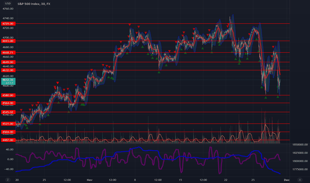Click the 4700.00 price axis value
The image size is (310, 183).
[x=8, y=37]
